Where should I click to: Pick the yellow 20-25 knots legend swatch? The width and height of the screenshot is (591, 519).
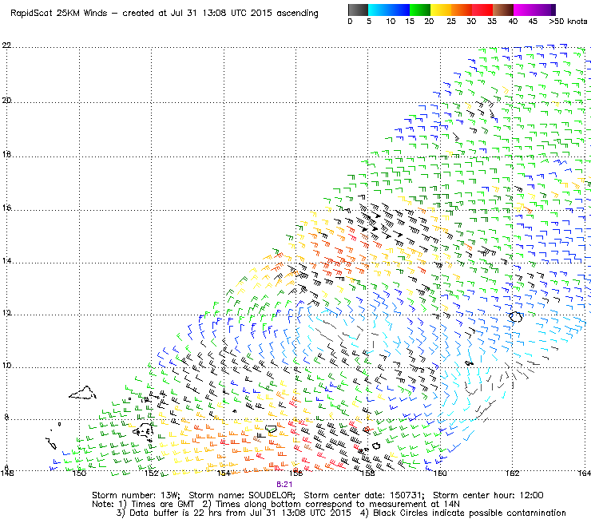click(441, 10)
